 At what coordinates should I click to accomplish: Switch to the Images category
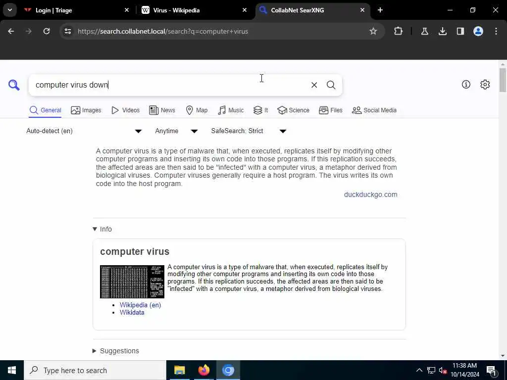pyautogui.click(x=86, y=110)
